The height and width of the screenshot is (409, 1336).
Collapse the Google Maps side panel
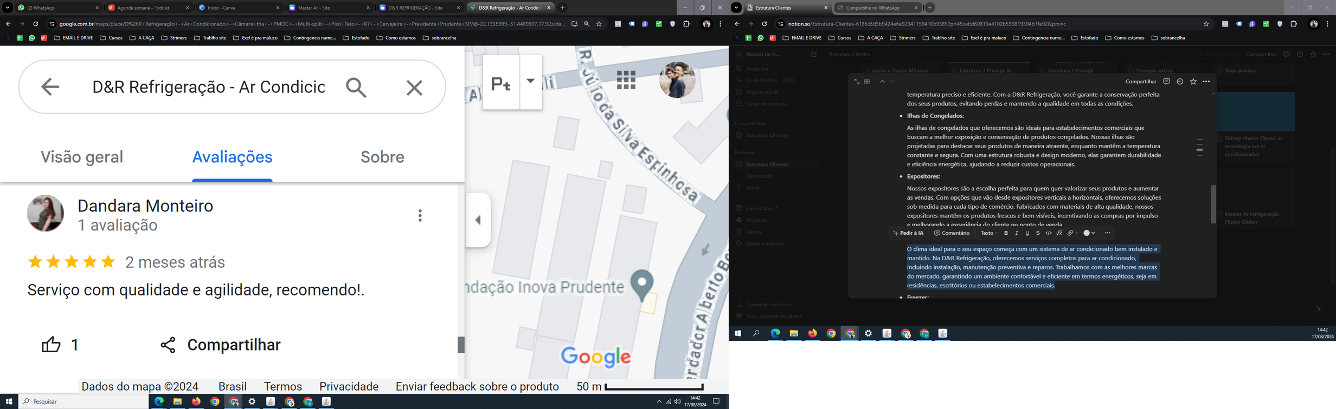pyautogui.click(x=478, y=220)
